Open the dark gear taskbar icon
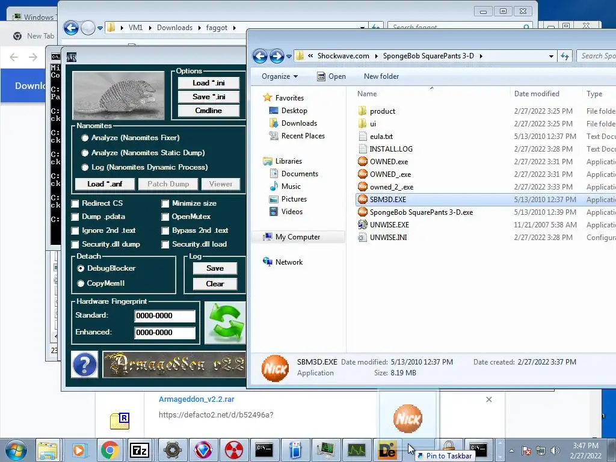The width and height of the screenshot is (616, 462). point(171,450)
